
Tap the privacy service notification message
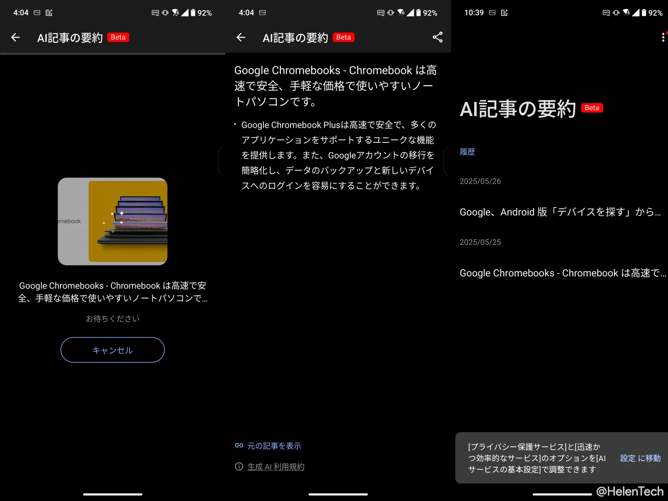coord(537,458)
